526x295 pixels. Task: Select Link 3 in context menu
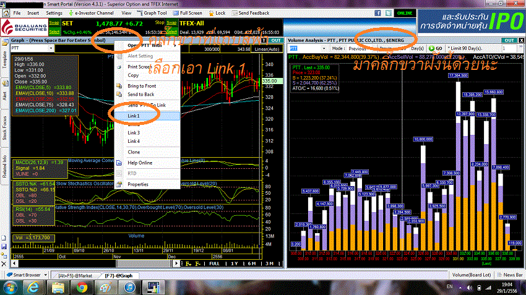click(x=134, y=133)
